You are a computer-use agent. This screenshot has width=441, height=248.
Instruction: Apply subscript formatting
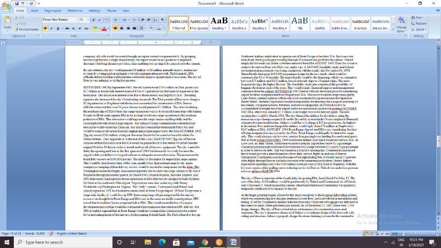[74, 28]
